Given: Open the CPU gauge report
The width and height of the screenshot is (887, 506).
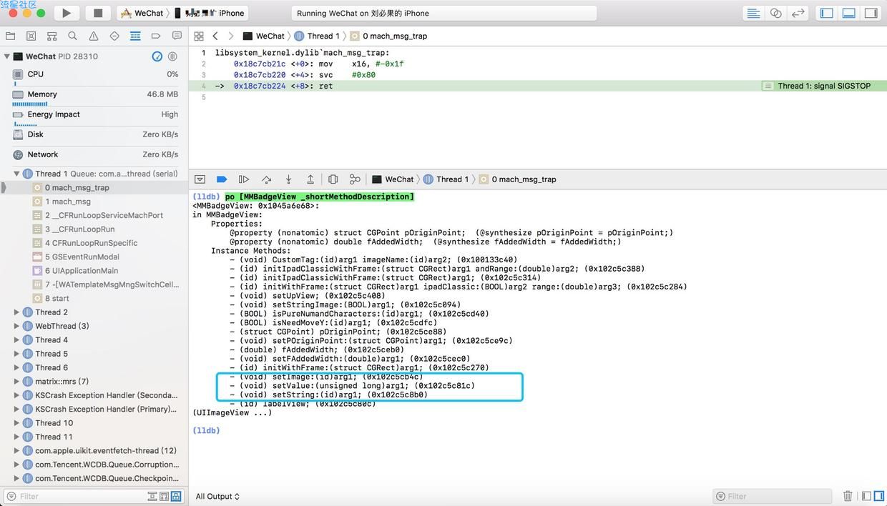Looking at the screenshot, I should click(94, 74).
